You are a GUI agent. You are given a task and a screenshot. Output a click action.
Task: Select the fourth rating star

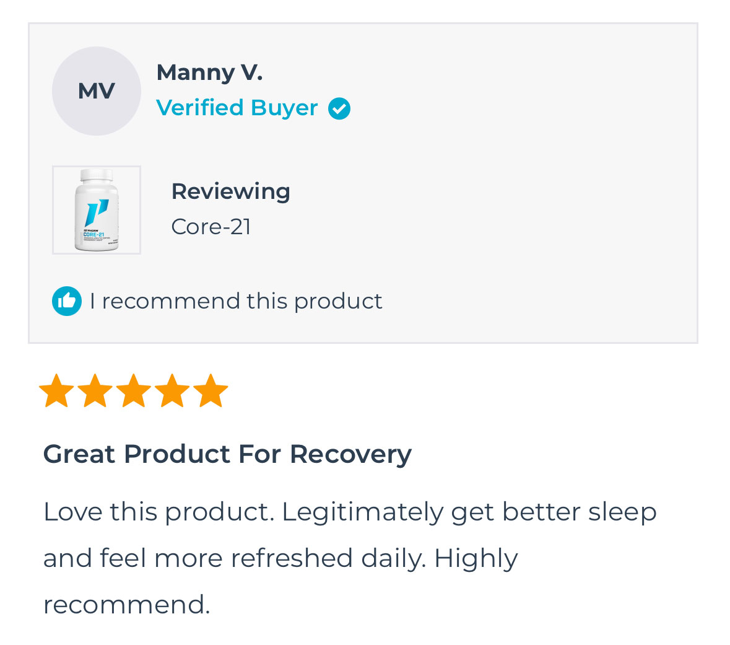point(172,391)
